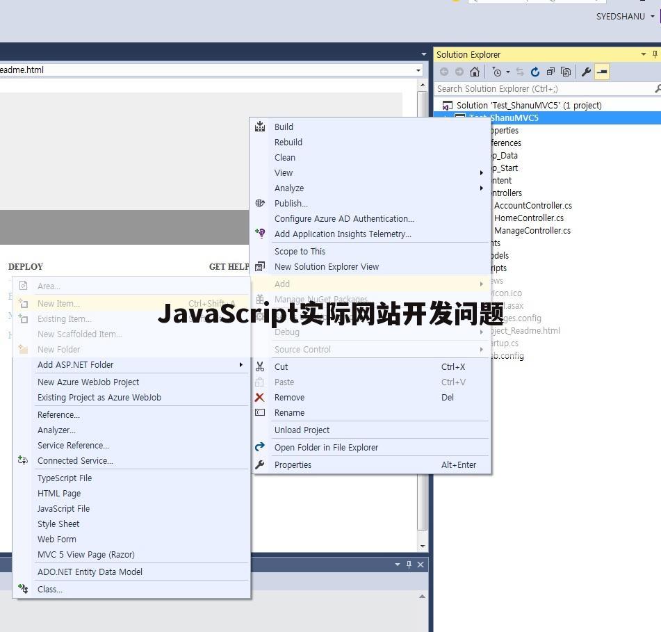
Task: Open the Solution Explorer panel options dropdown
Action: pyautogui.click(x=643, y=54)
